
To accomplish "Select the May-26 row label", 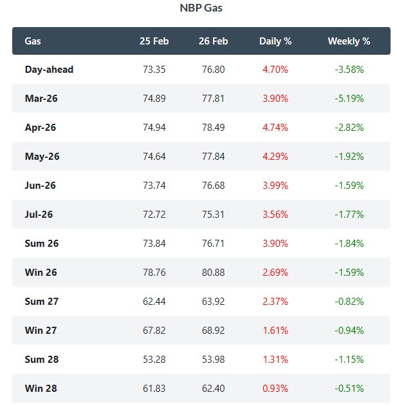I will pyautogui.click(x=41, y=157).
